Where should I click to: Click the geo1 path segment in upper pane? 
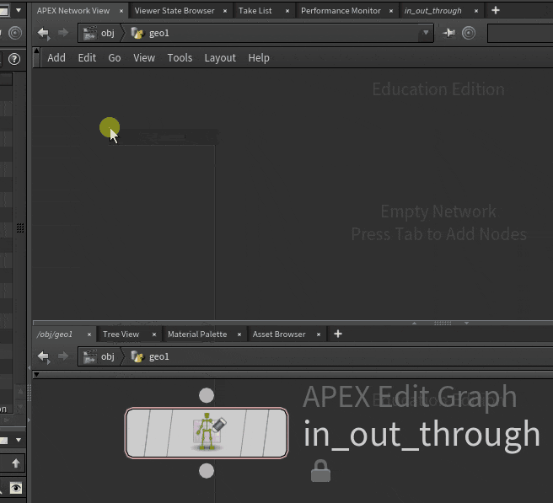150,33
